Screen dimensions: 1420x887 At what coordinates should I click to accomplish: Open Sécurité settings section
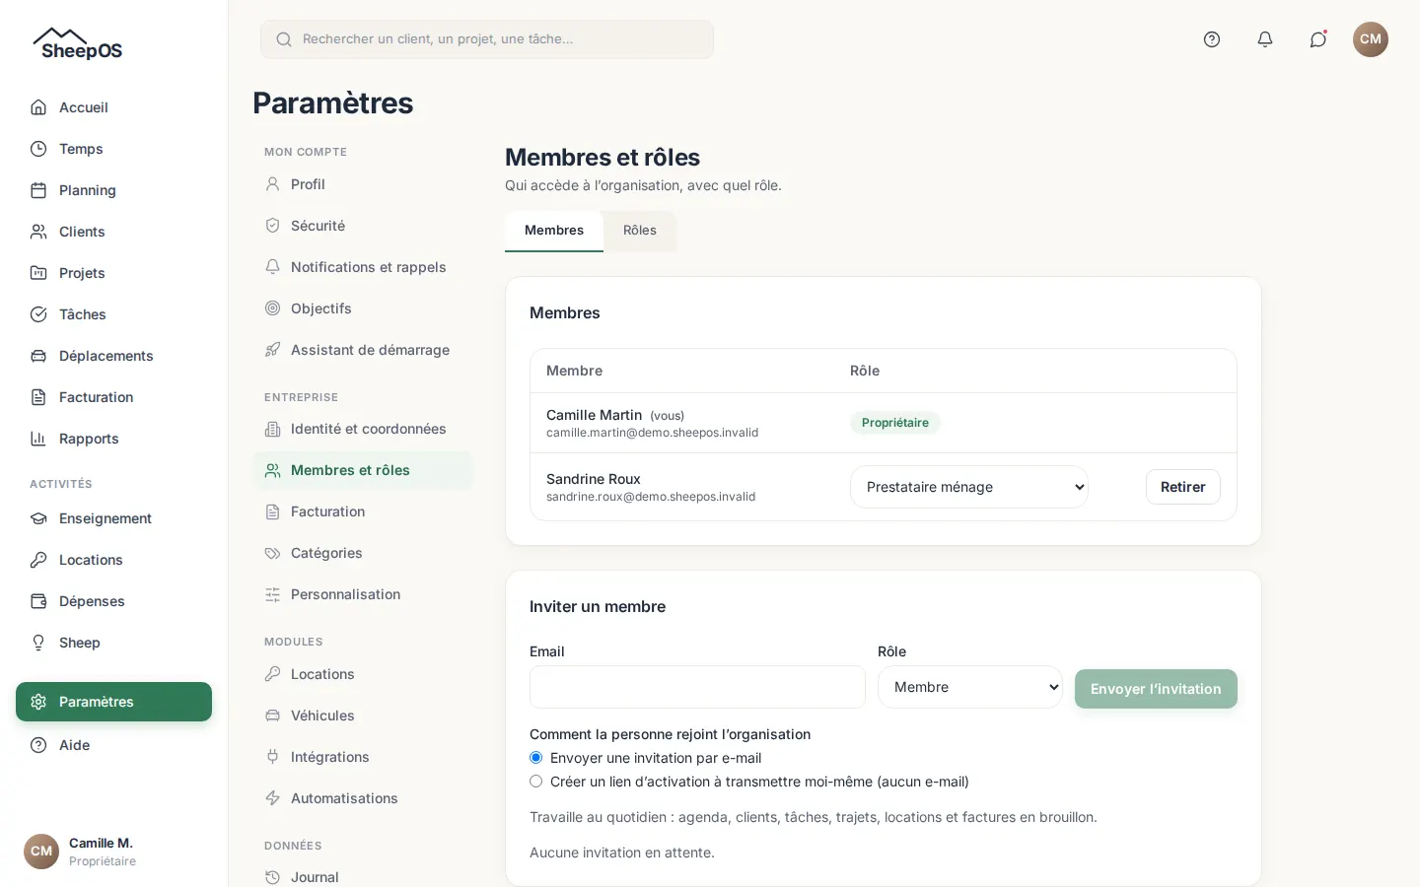(x=363, y=226)
